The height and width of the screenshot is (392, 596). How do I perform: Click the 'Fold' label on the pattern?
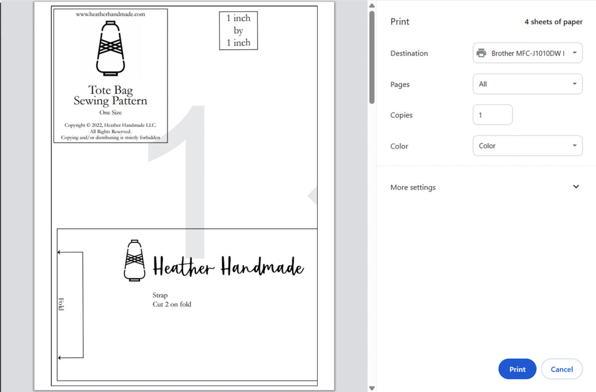pos(62,305)
